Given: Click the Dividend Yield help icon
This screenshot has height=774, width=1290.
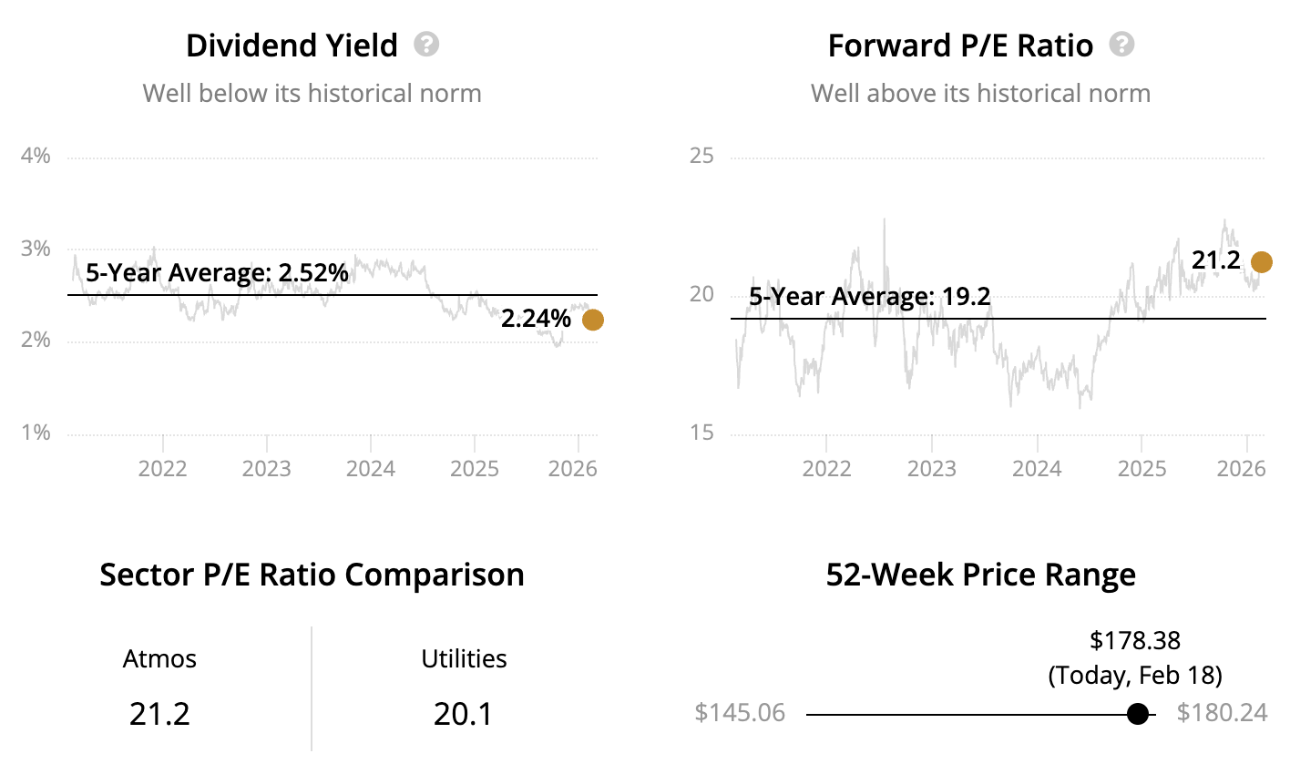Looking at the screenshot, I should pyautogui.click(x=426, y=44).
